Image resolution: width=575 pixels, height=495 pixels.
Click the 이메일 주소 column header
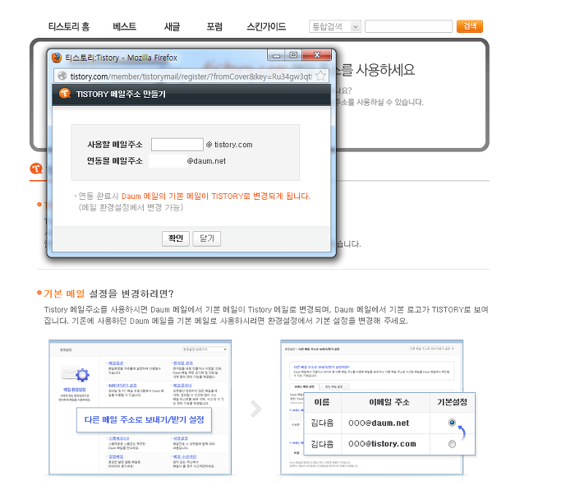pyautogui.click(x=389, y=402)
